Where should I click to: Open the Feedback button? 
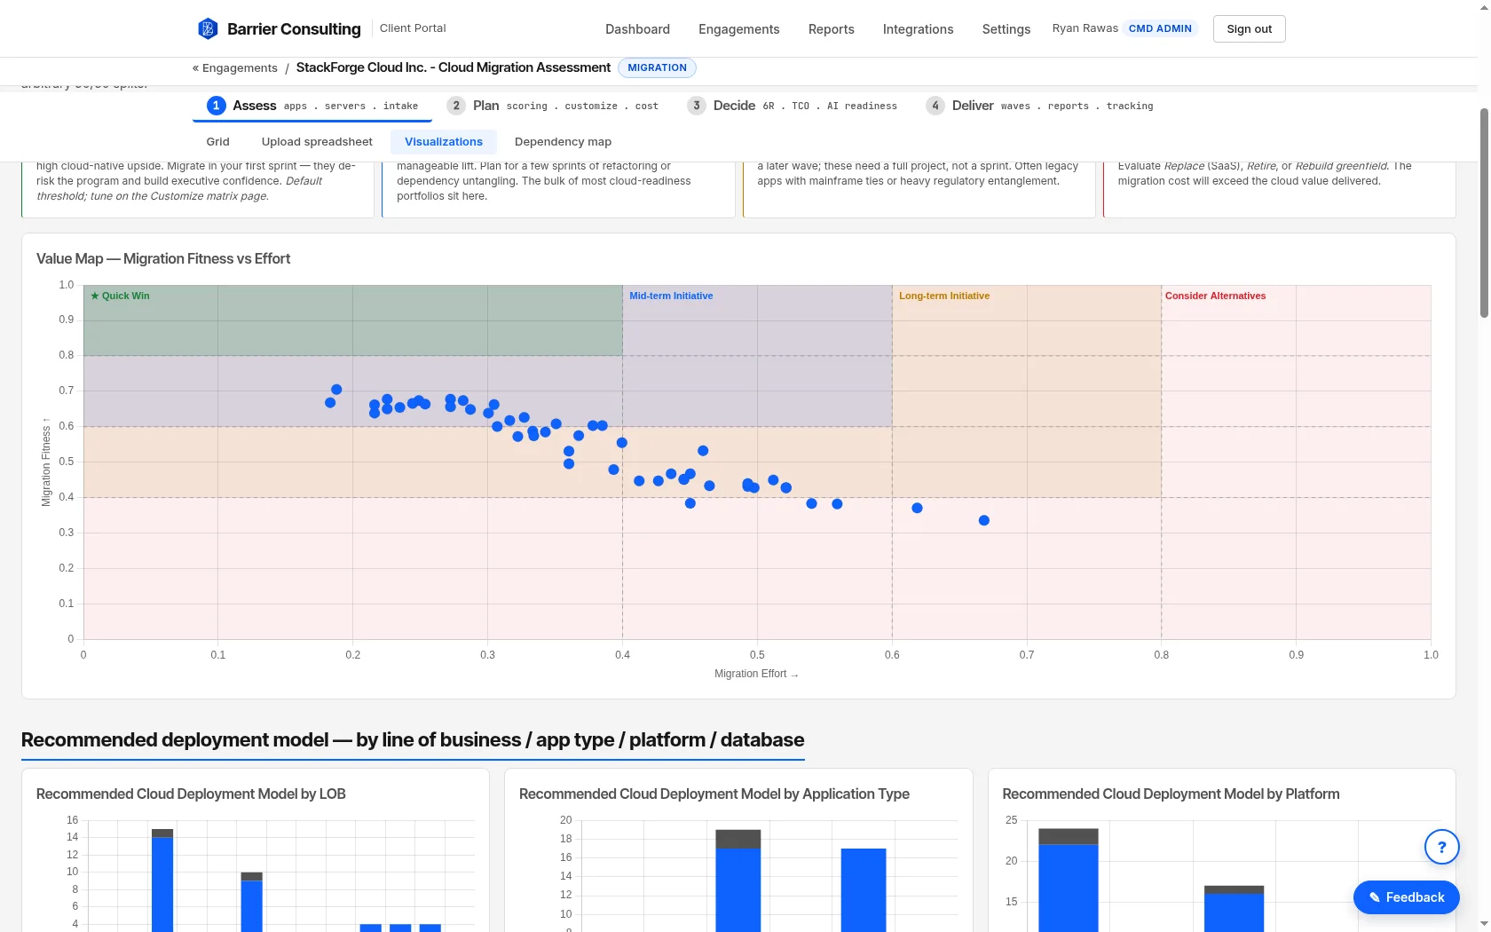tap(1406, 897)
